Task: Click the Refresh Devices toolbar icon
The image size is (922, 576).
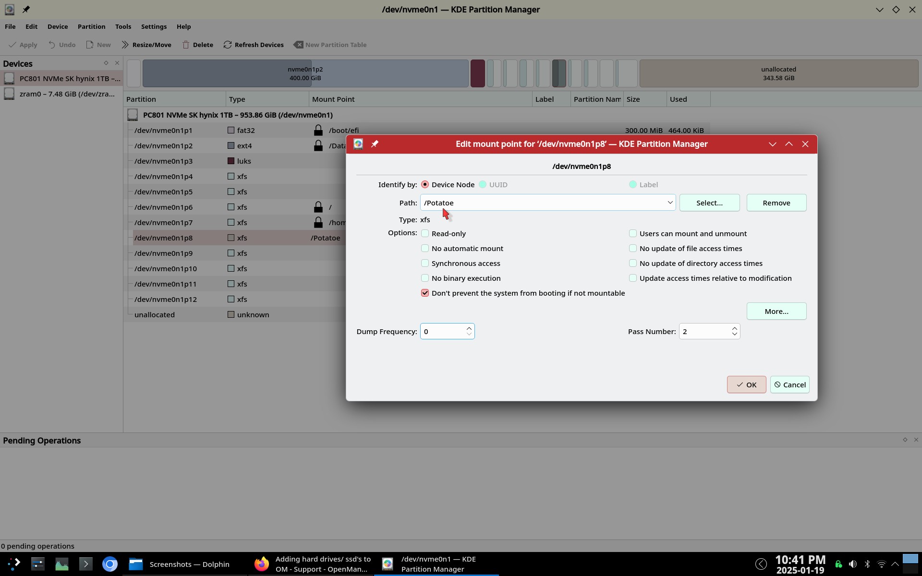Action: [228, 45]
